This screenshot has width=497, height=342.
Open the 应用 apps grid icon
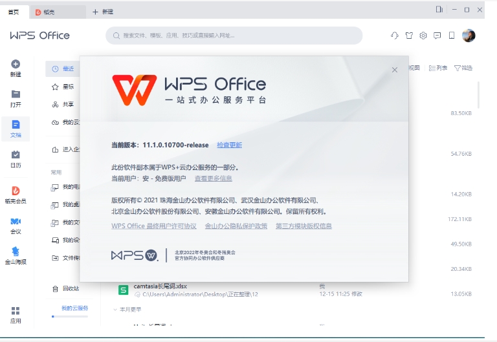16,311
